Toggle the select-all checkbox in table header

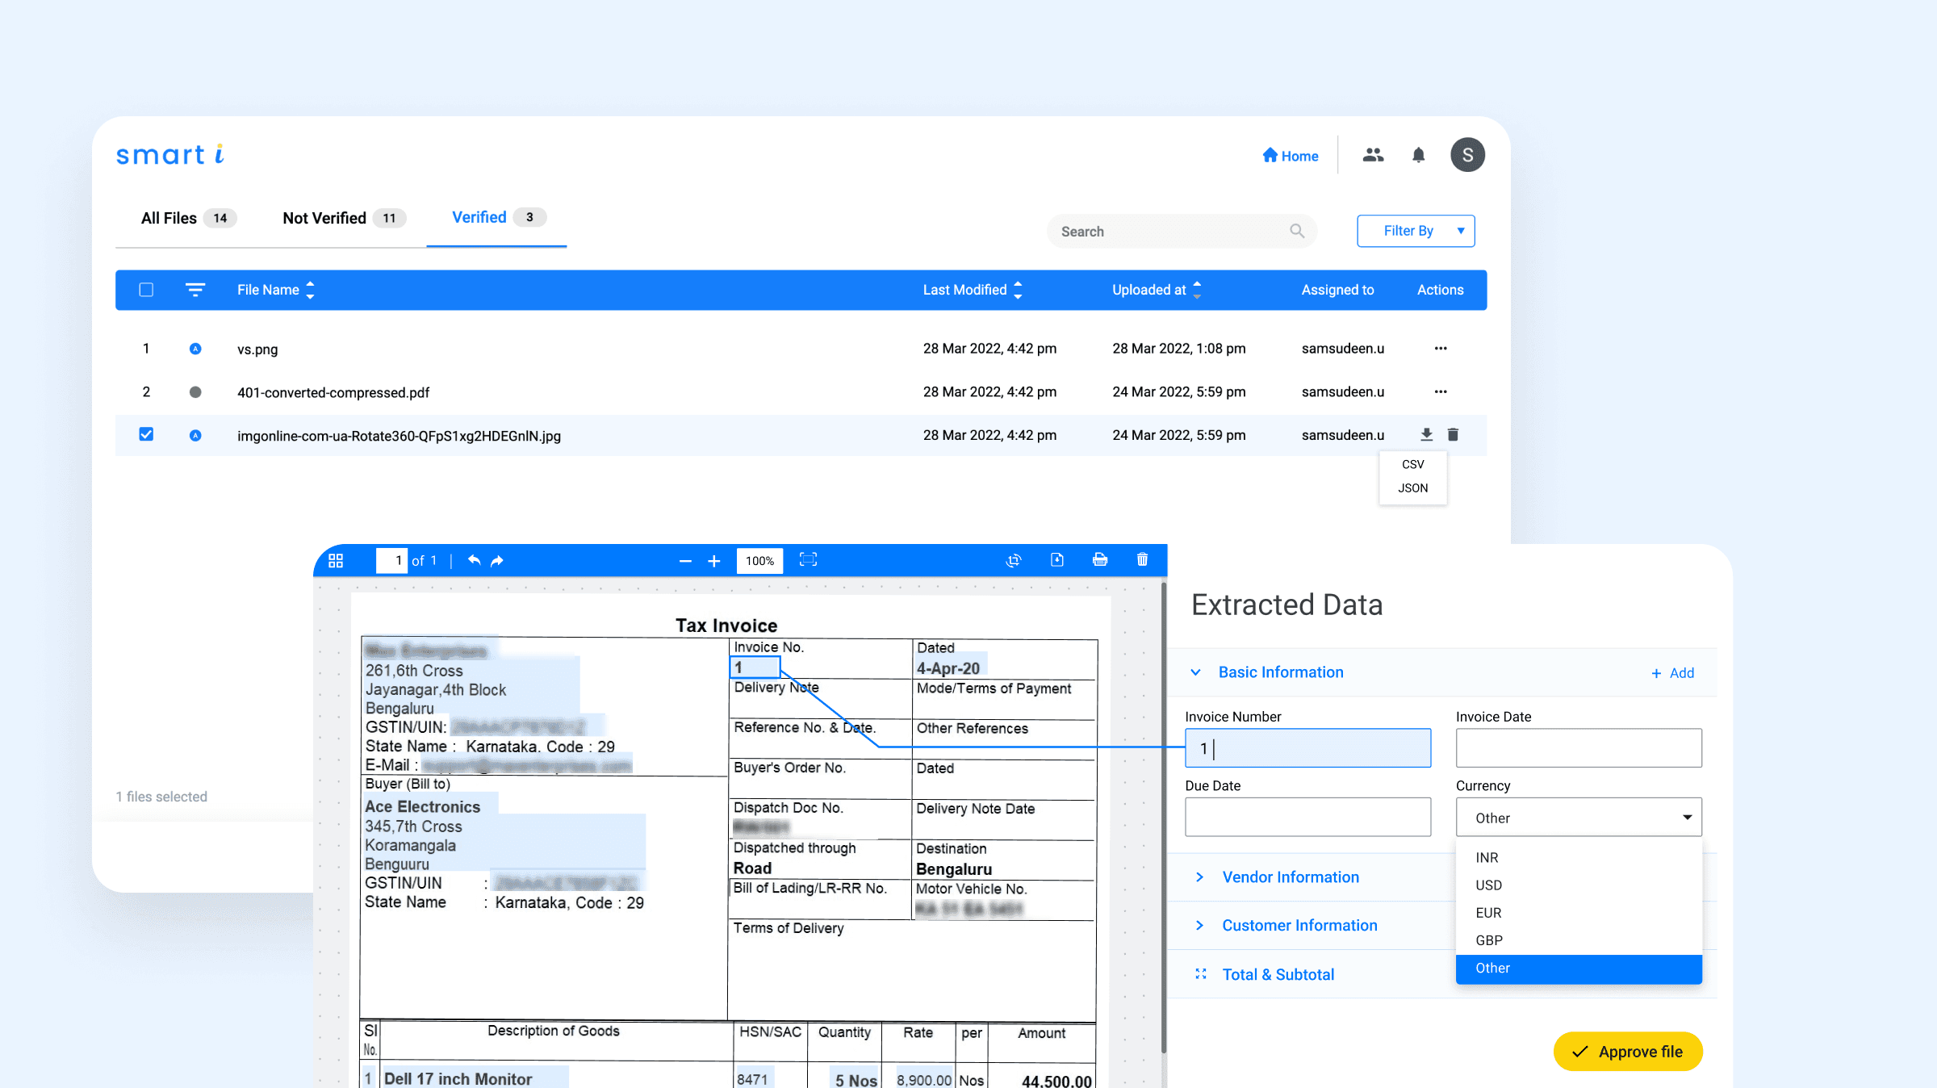(146, 290)
